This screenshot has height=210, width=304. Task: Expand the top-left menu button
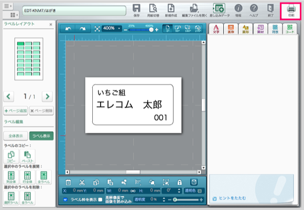point(8,6)
